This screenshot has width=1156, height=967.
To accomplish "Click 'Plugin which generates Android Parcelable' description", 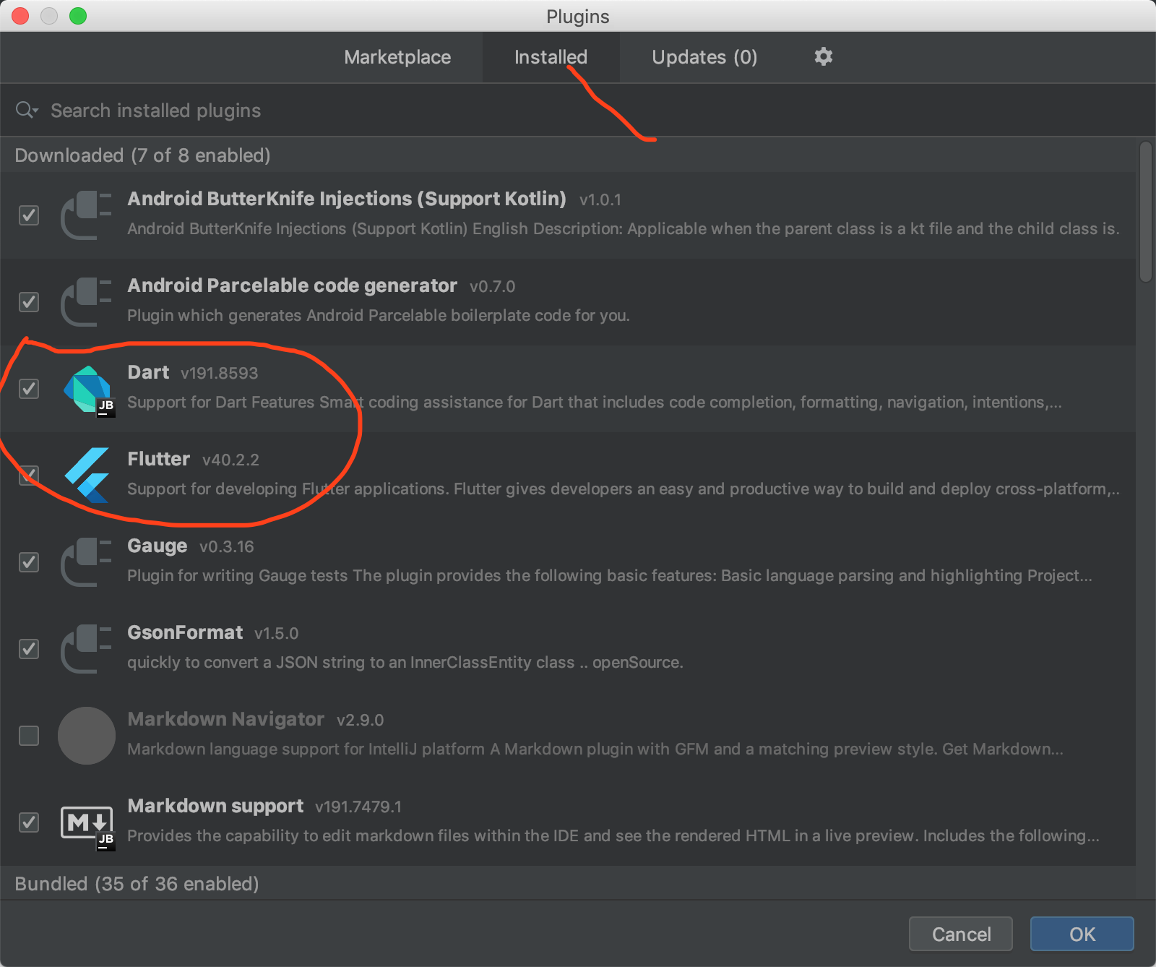I will click(379, 315).
